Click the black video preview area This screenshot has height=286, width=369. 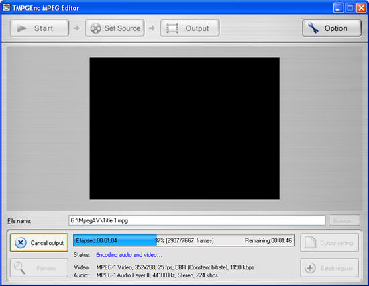pos(184,128)
